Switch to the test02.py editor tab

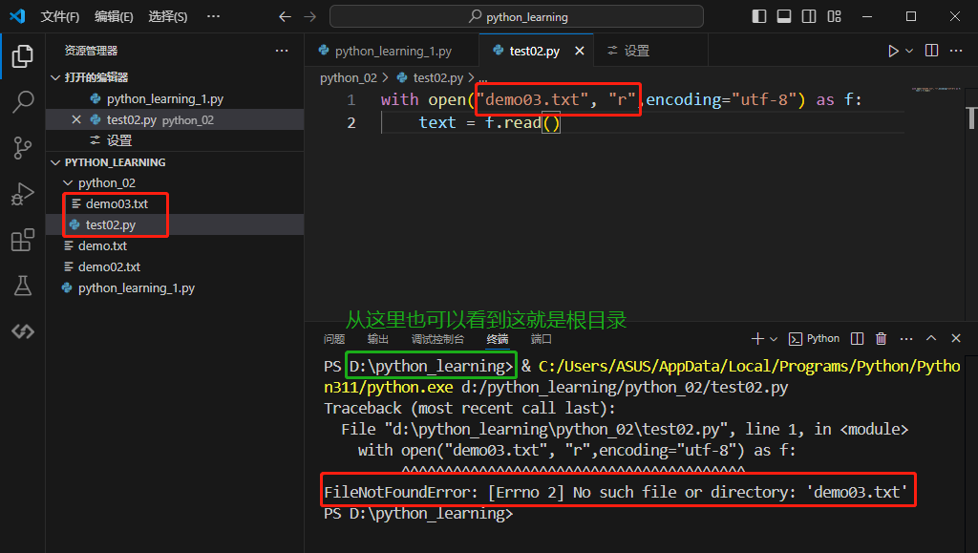534,51
